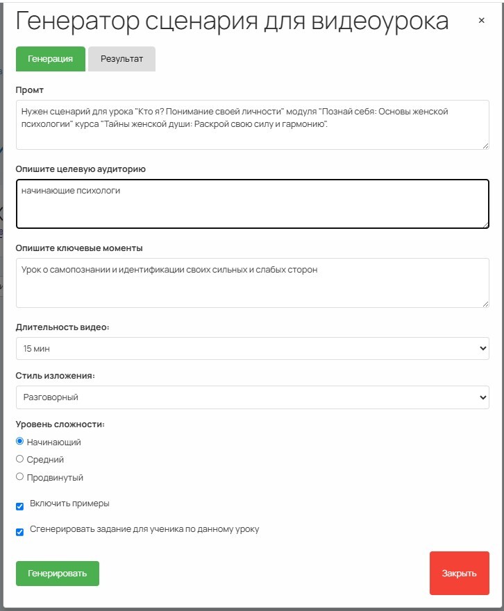The image size is (504, 611).
Task: Click the target audience textarea resize handle
Action: pyautogui.click(x=485, y=223)
